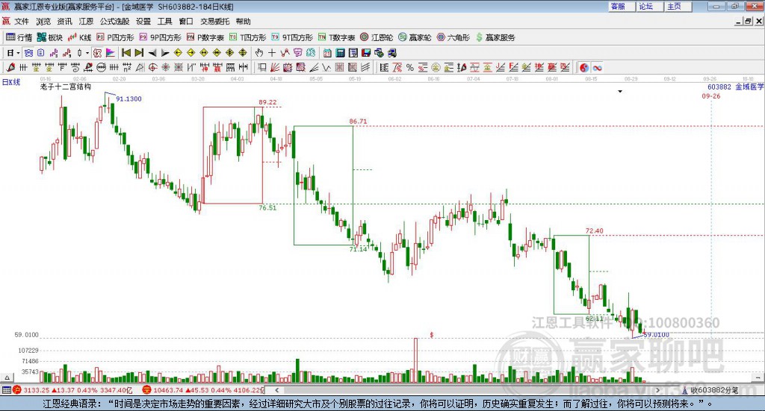
Task: Jump to last bar with green skip-forward icon
Action: (139, 53)
